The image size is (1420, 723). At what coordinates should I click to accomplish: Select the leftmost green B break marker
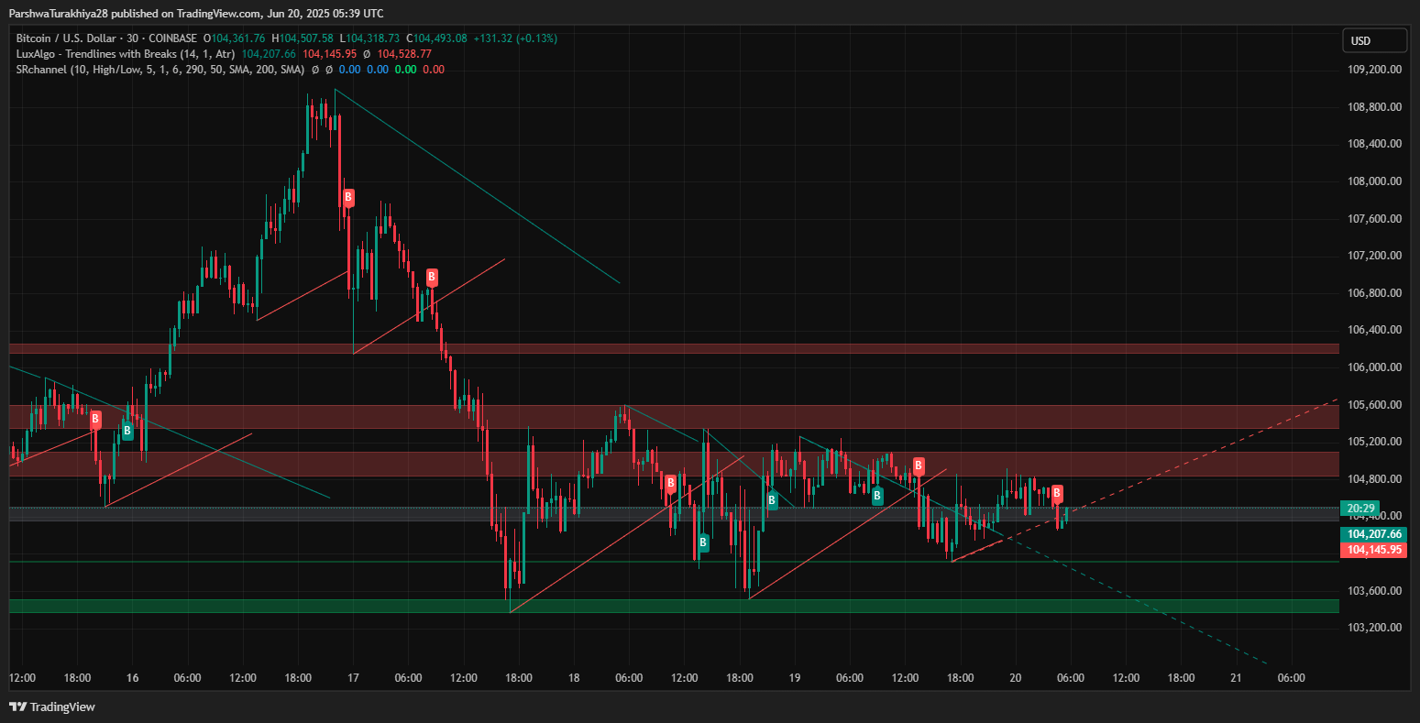tap(127, 430)
